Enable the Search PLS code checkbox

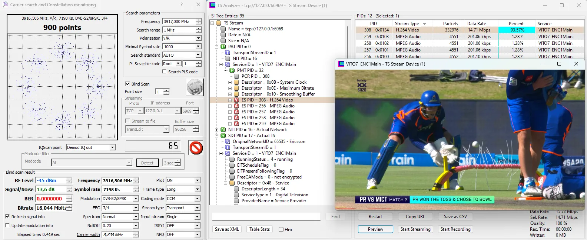tap(164, 72)
